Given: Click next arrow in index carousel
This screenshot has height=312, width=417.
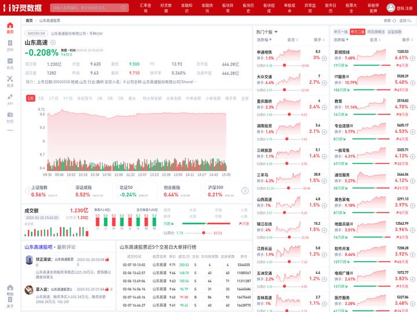Looking at the screenshot, I should coord(245,191).
